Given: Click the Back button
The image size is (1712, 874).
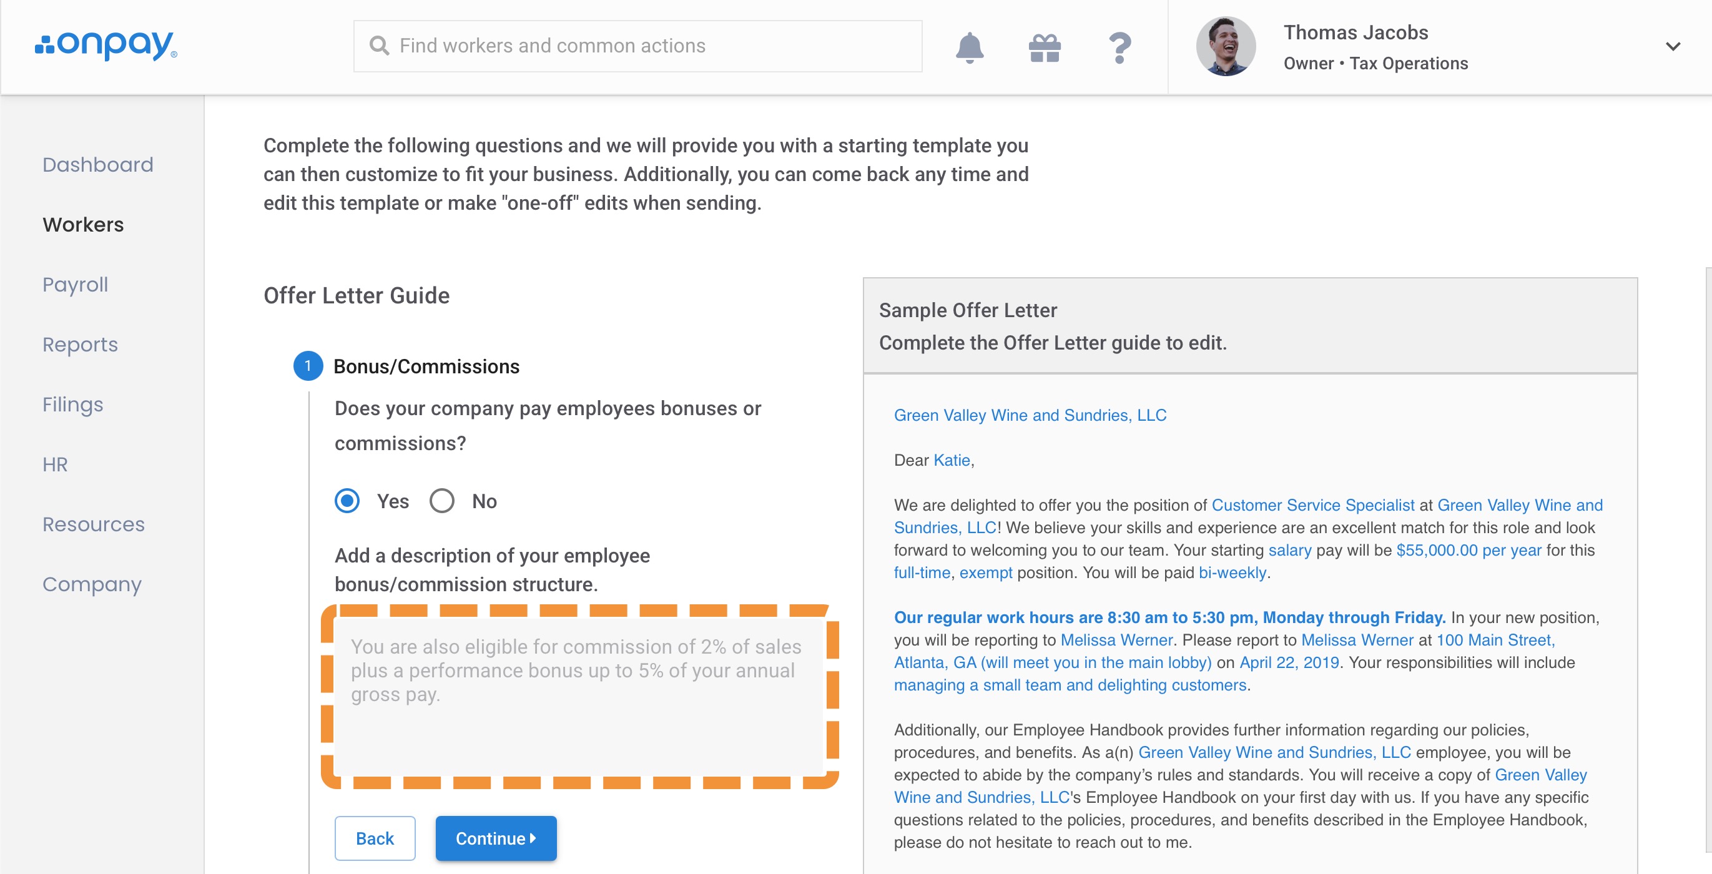Looking at the screenshot, I should coord(375,838).
